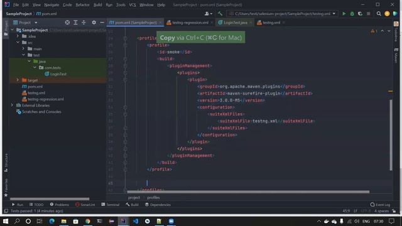Expand the .idea folder
Viewport: 402px width, 226px height.
click(18, 36)
